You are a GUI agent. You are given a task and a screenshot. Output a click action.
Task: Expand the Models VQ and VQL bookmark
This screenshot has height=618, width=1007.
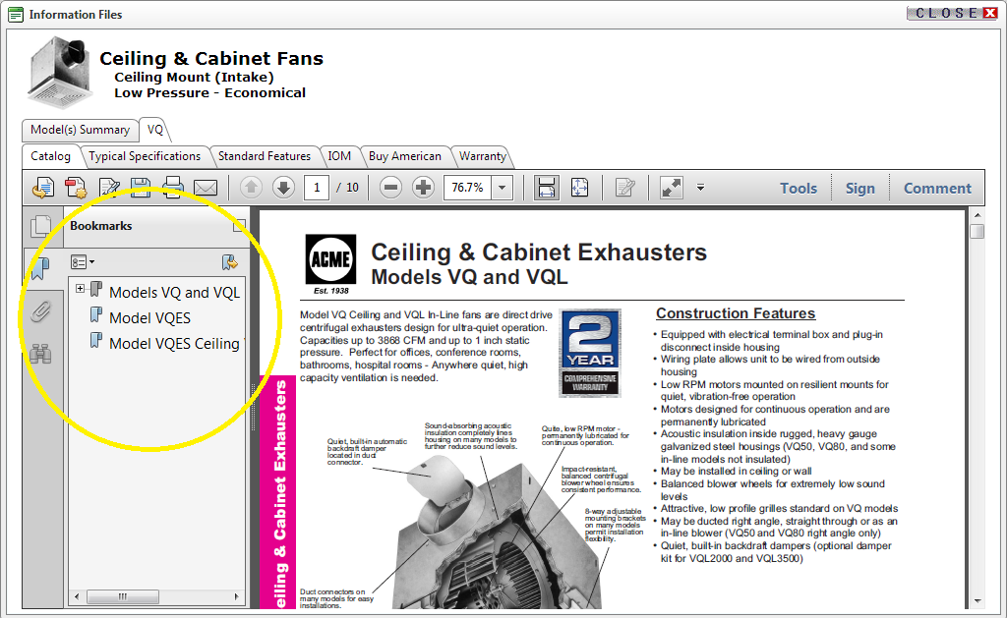(x=80, y=288)
